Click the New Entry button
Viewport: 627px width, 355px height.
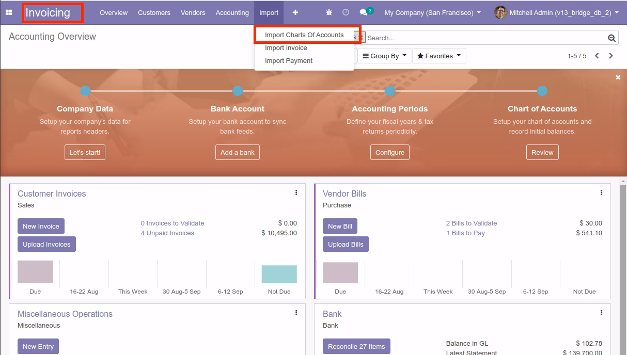pos(38,346)
